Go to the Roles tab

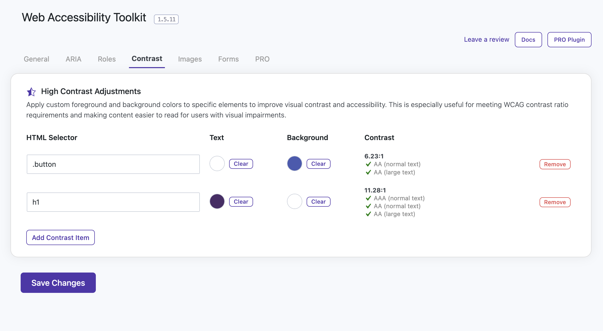(107, 59)
